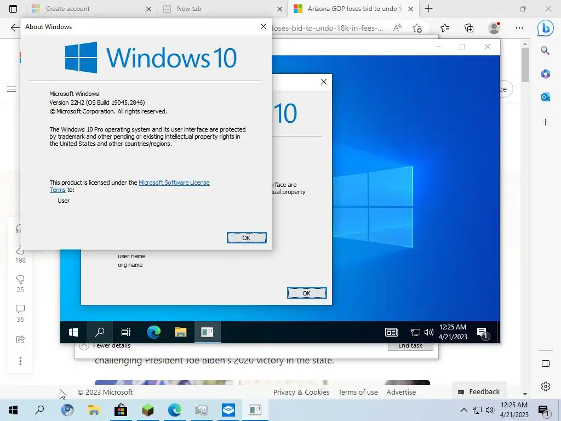Image resolution: width=561 pixels, height=421 pixels.
Task: Close the inner VM About dialog
Action: click(x=323, y=82)
